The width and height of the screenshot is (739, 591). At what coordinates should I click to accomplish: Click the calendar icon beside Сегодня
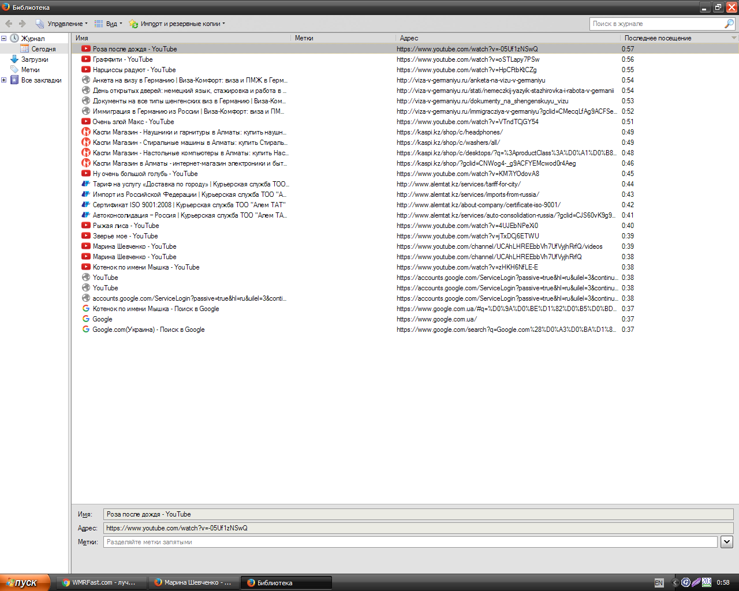click(25, 49)
